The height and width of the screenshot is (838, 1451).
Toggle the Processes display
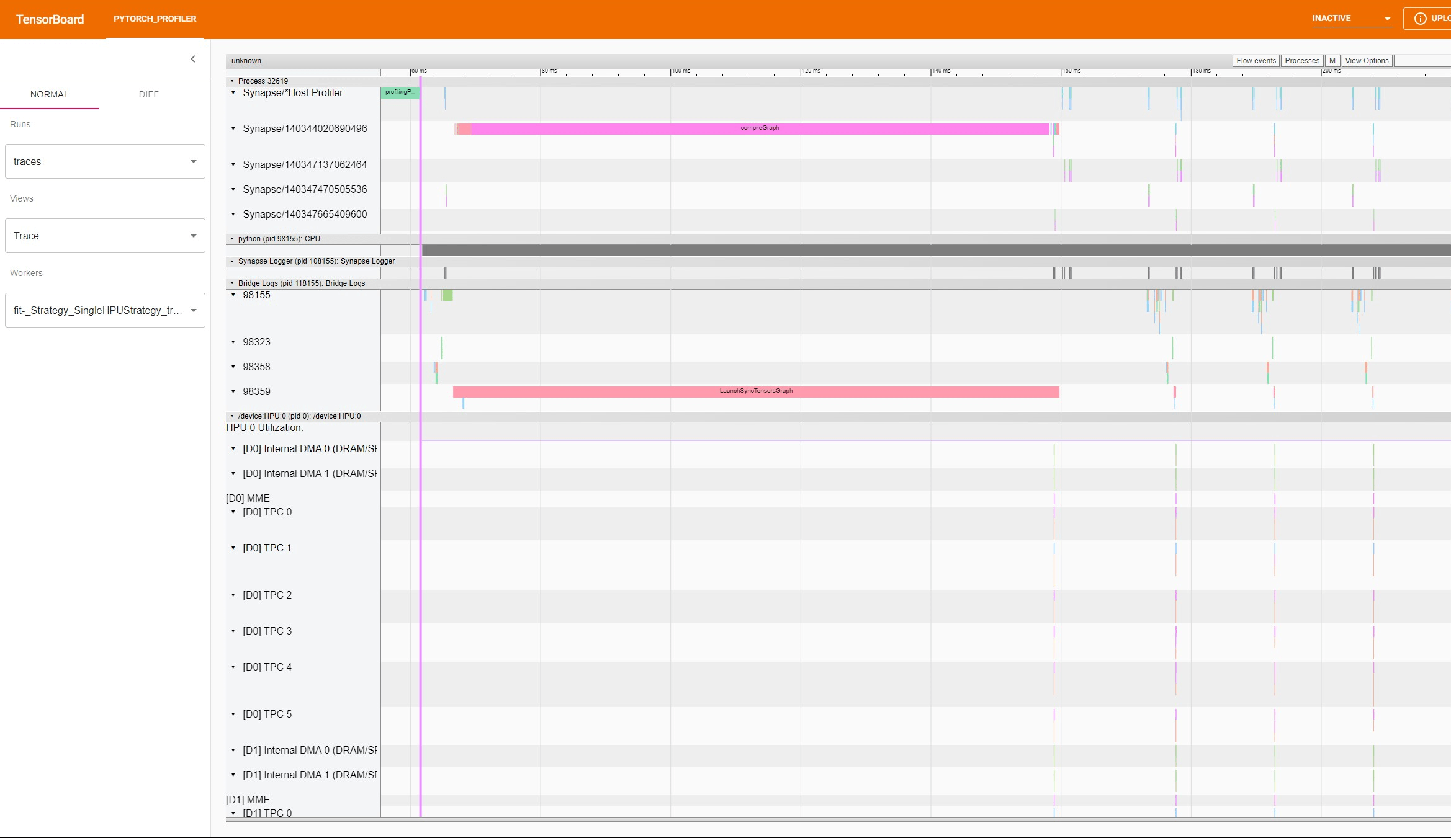click(x=1301, y=61)
